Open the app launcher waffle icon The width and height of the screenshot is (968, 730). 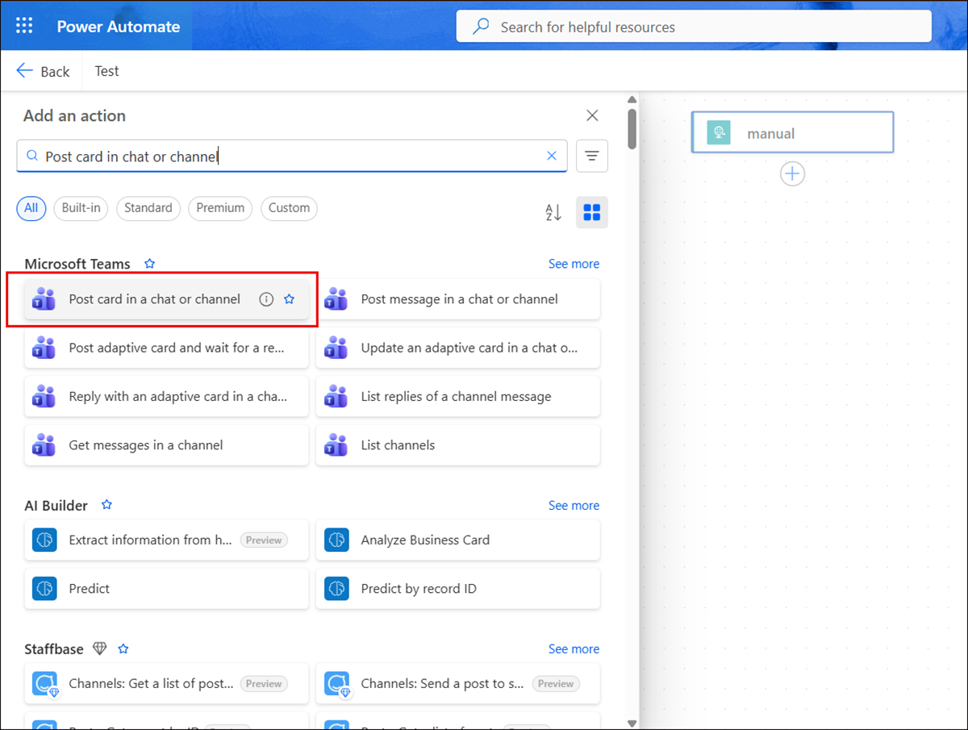(24, 26)
